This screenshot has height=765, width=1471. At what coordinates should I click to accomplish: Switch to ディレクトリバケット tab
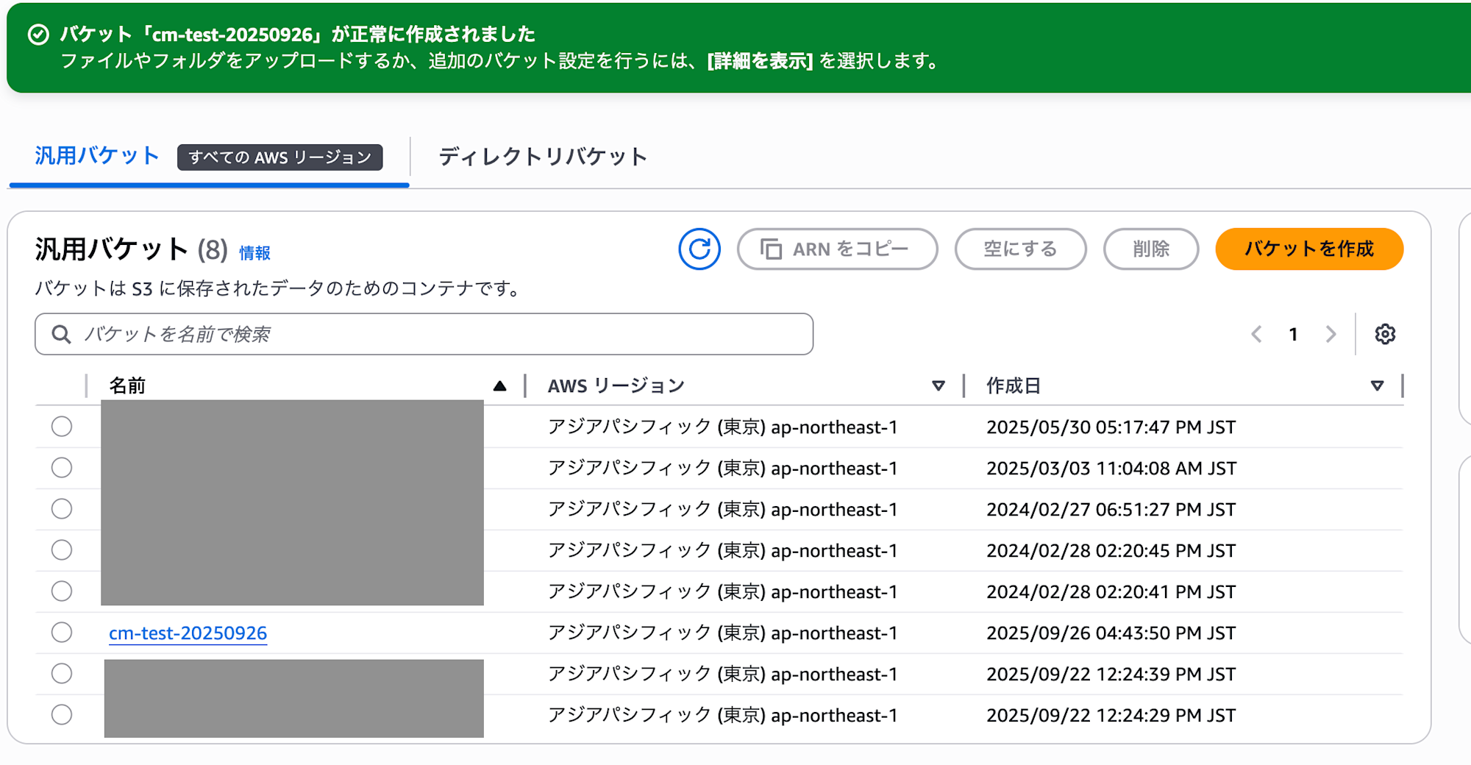click(543, 157)
